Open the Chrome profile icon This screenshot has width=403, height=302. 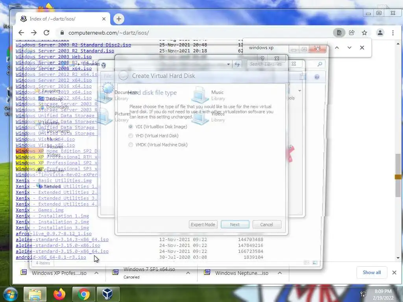coord(380,33)
